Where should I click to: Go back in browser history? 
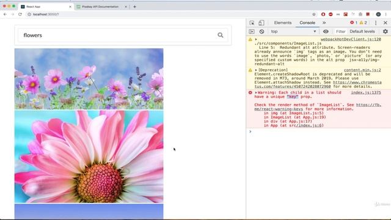click(5, 14)
